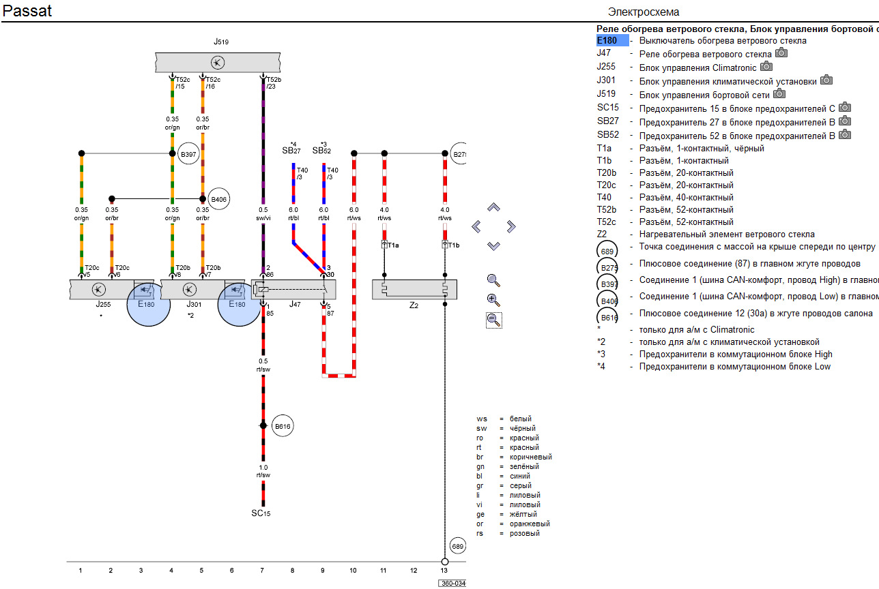
Task: Click the J519 control unit box in the diagram
Action: [217, 63]
